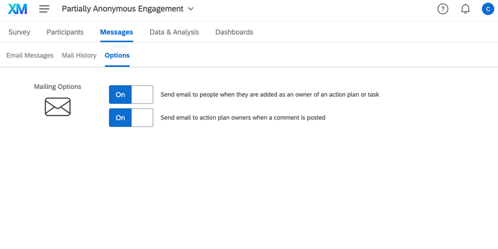The image size is (498, 249).
Task: Open the Email Messages sub-tab
Action: click(30, 55)
